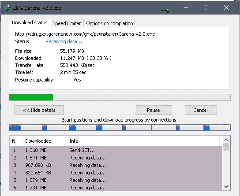Click scroll down arrow in connections list
This screenshot has height=196, width=240.
226,186
